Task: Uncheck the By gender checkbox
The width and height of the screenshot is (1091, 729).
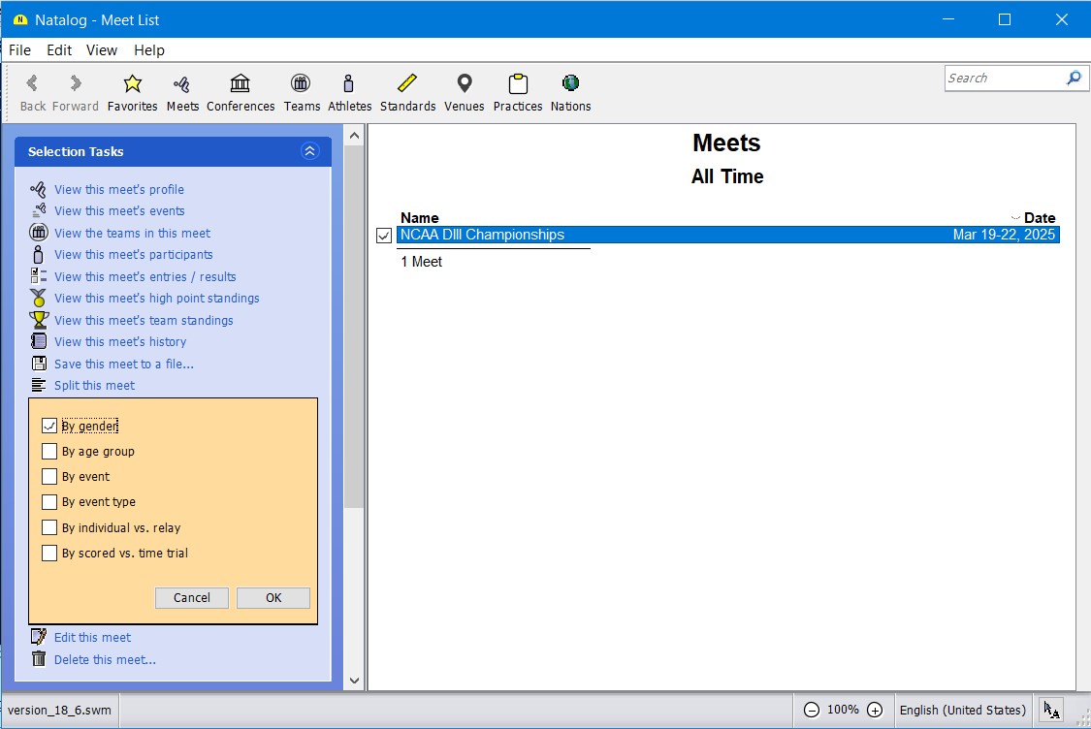Action: (x=49, y=426)
